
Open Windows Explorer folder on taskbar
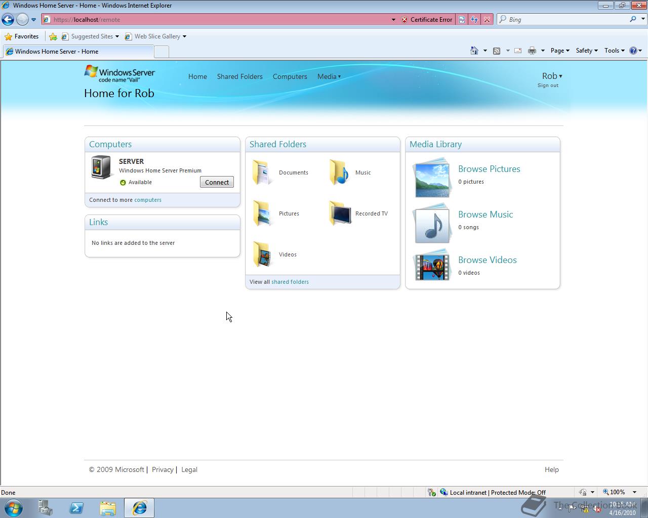tap(108, 508)
